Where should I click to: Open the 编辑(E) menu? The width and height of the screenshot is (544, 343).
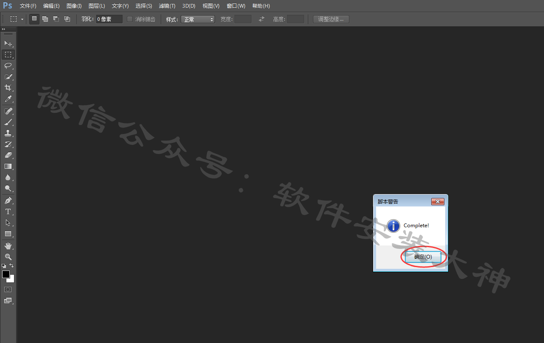click(x=51, y=6)
